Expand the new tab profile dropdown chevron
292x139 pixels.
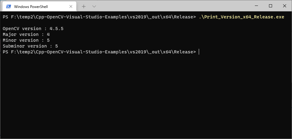coord(94,6)
